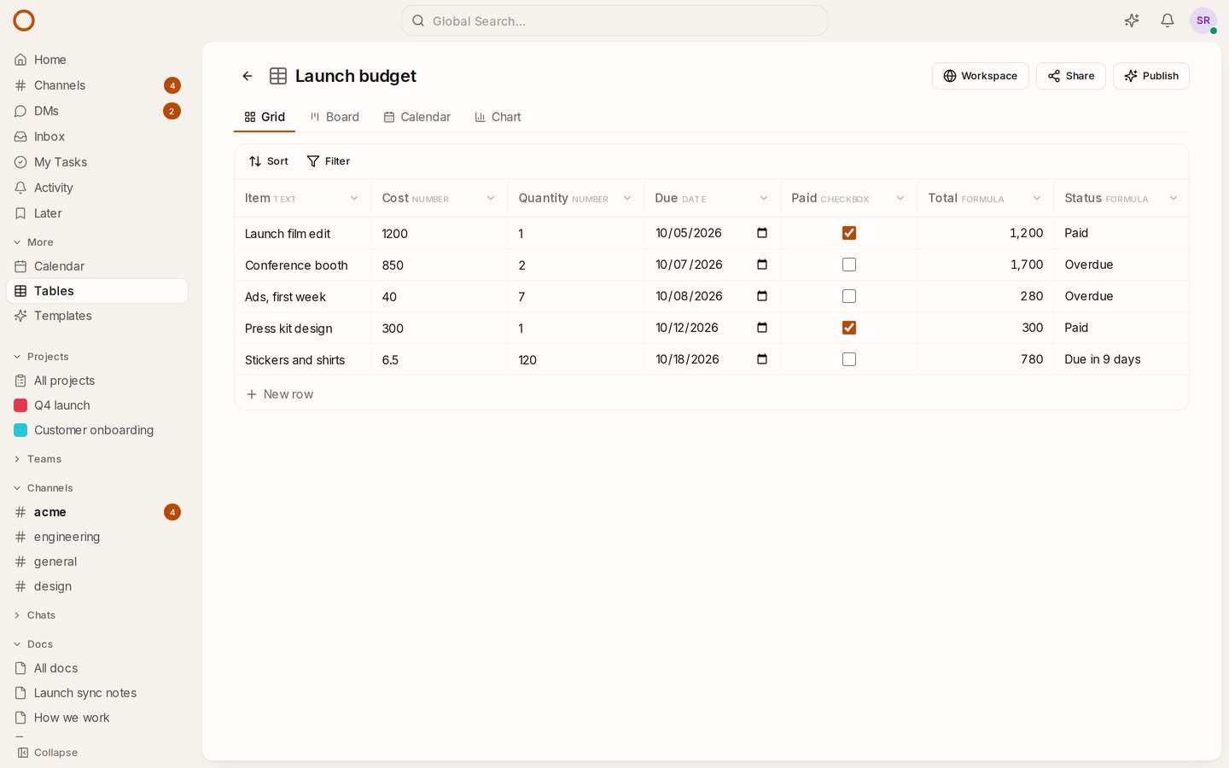Click the Sort button

(x=269, y=161)
